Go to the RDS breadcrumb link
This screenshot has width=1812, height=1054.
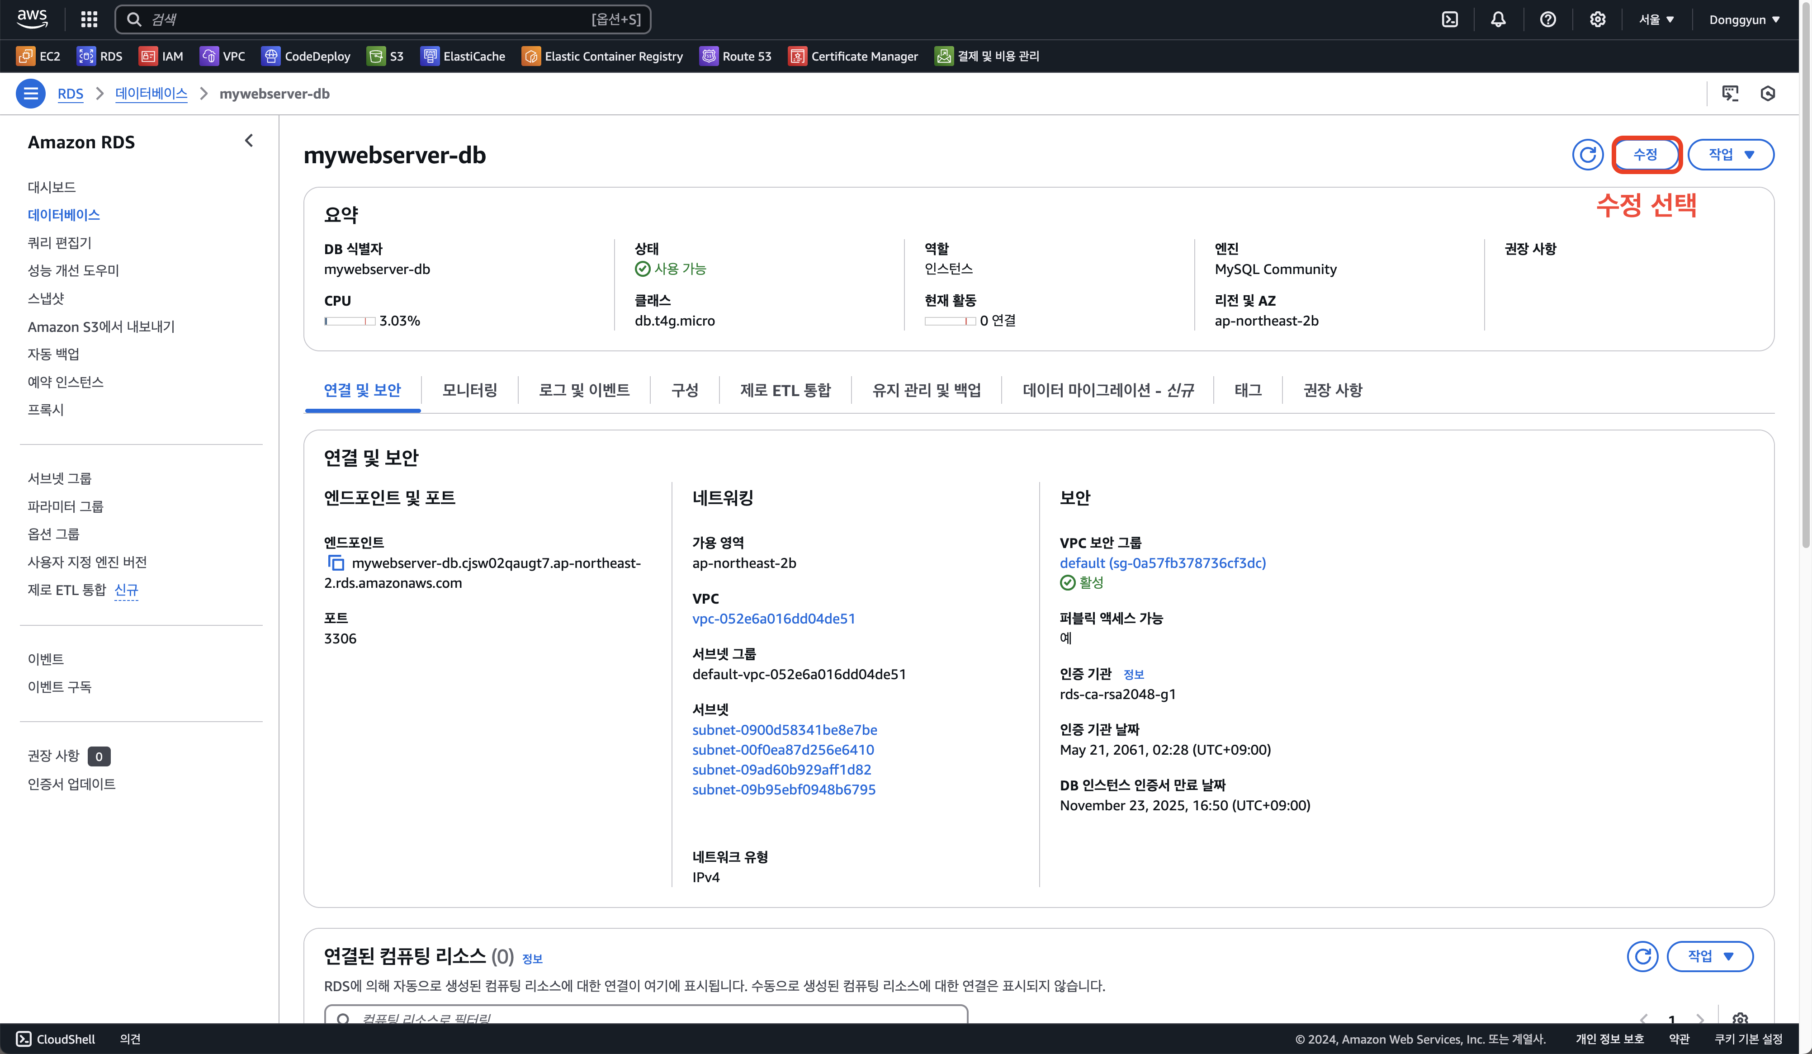[x=71, y=94]
